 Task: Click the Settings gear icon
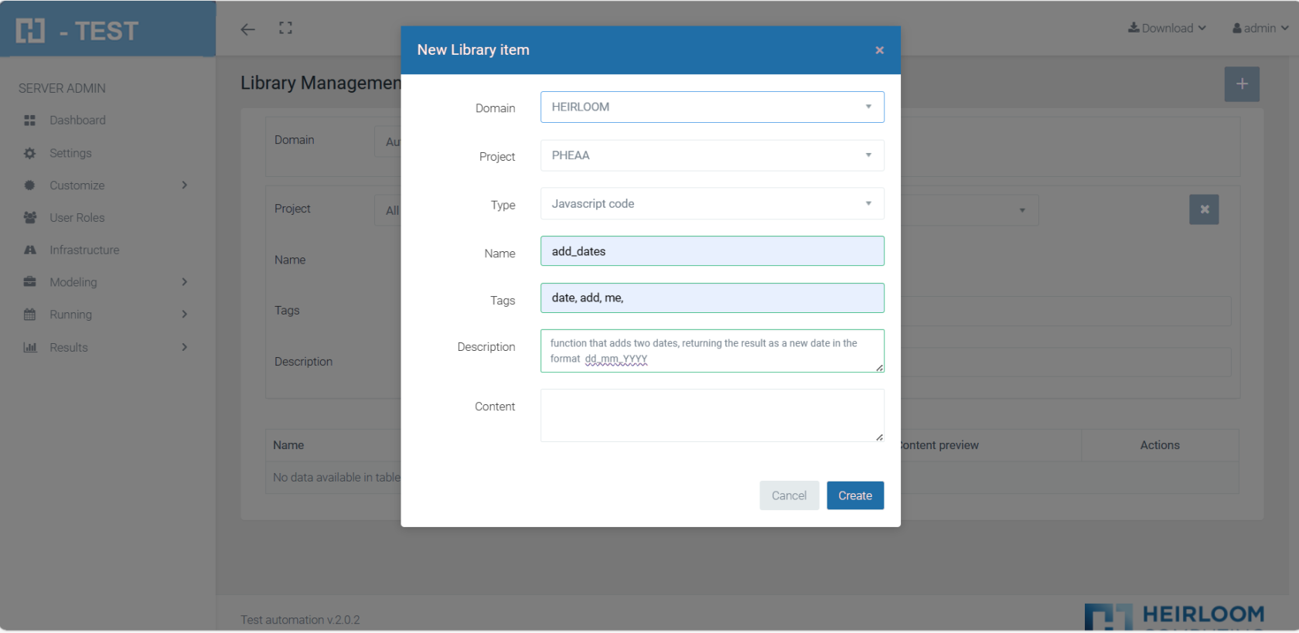tap(30, 153)
